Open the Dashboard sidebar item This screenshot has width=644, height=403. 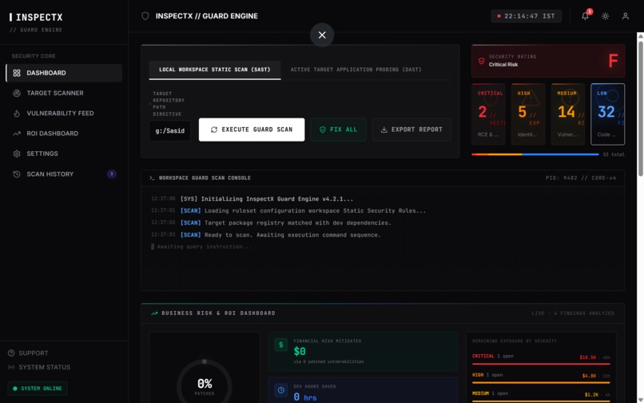tap(64, 73)
